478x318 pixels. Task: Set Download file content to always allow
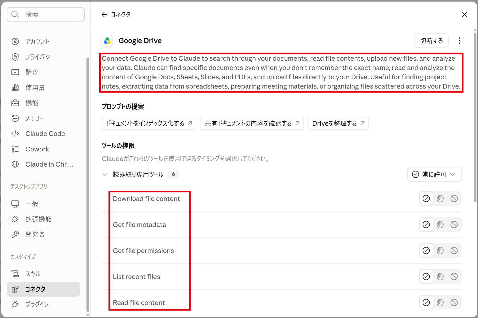click(426, 198)
